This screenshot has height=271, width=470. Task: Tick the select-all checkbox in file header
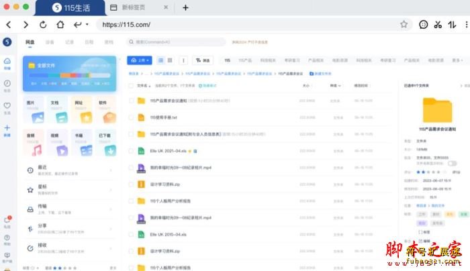click(131, 86)
